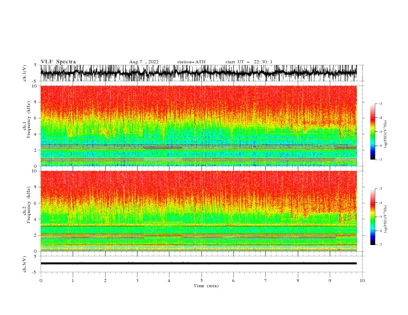
Task: Click the ch.2 "Frequency (kHz)" axis label
Action: tap(29, 205)
